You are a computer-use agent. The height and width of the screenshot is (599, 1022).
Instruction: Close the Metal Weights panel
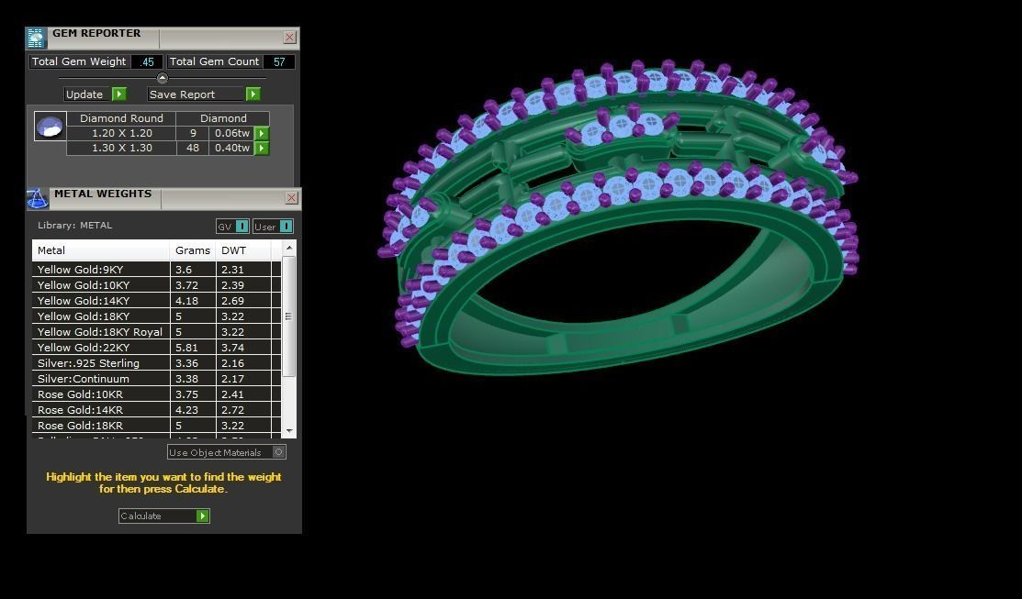pos(291,198)
